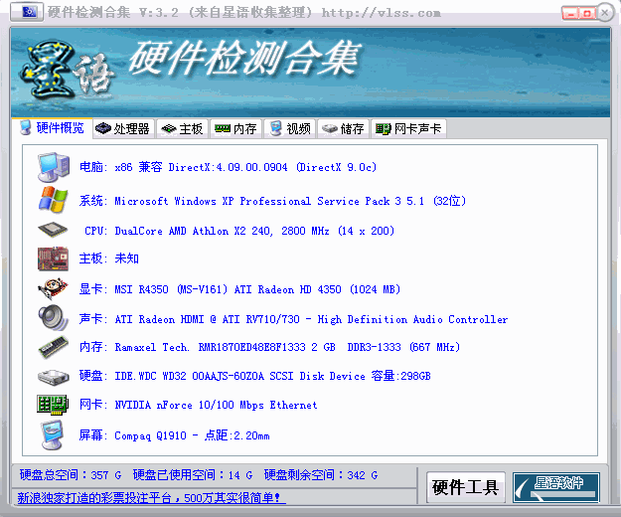
Task: Click the 硬件工具 button
Action: [x=465, y=487]
